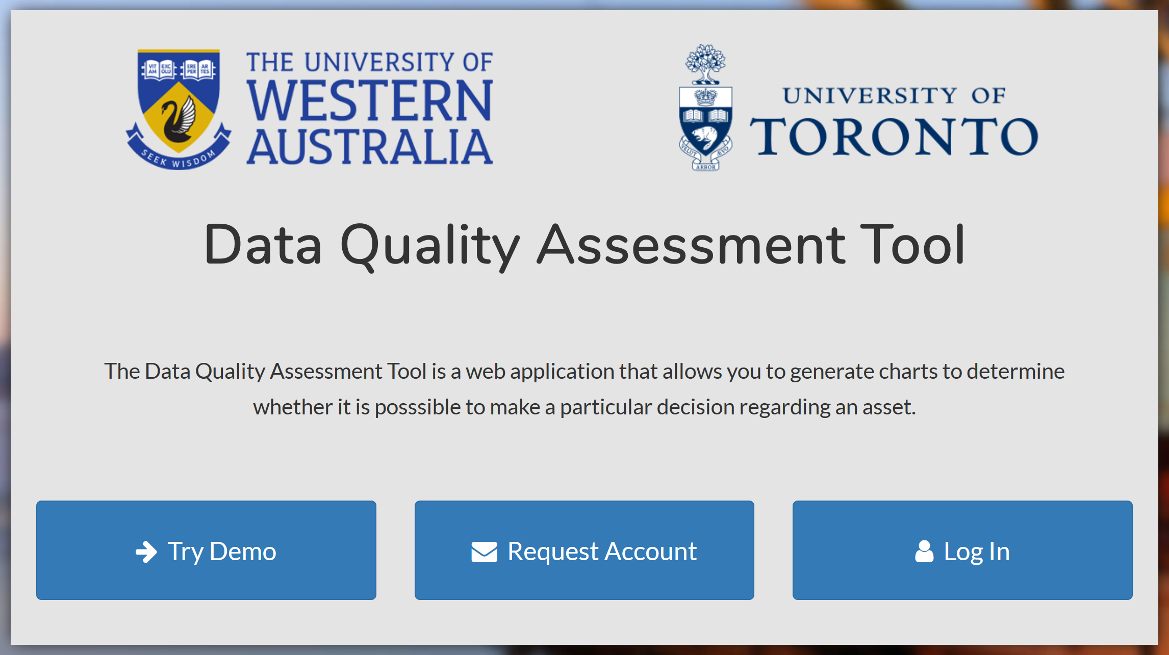Click the WESTERN AUSTRALIA wordmark text
Viewport: 1169px width, 655px height.
coord(370,123)
